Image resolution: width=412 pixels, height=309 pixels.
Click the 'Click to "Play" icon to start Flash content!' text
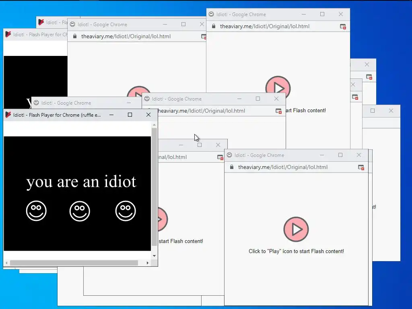[x=297, y=251]
